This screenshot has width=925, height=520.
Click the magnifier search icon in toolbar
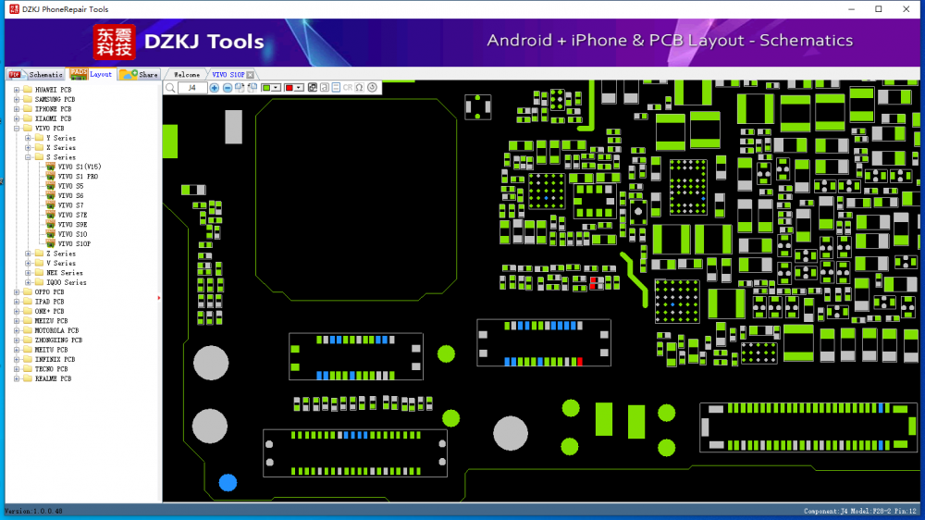(x=170, y=88)
